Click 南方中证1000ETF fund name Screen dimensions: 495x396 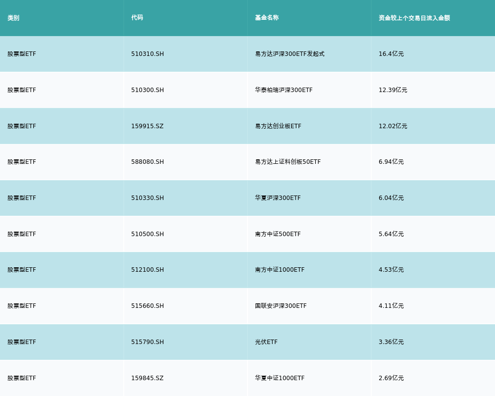coord(280,270)
